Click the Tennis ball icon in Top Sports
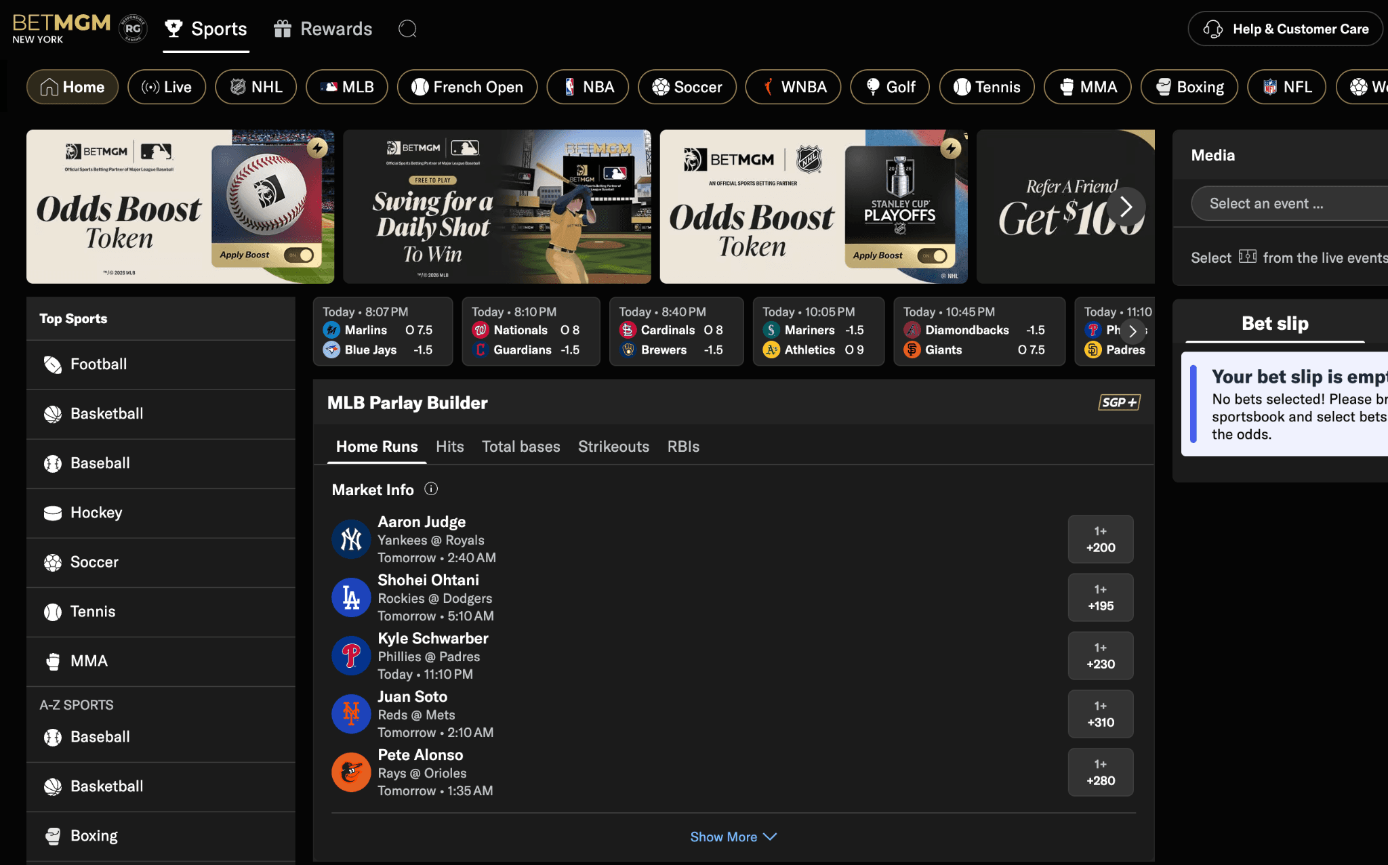The height and width of the screenshot is (865, 1388). coord(52,612)
